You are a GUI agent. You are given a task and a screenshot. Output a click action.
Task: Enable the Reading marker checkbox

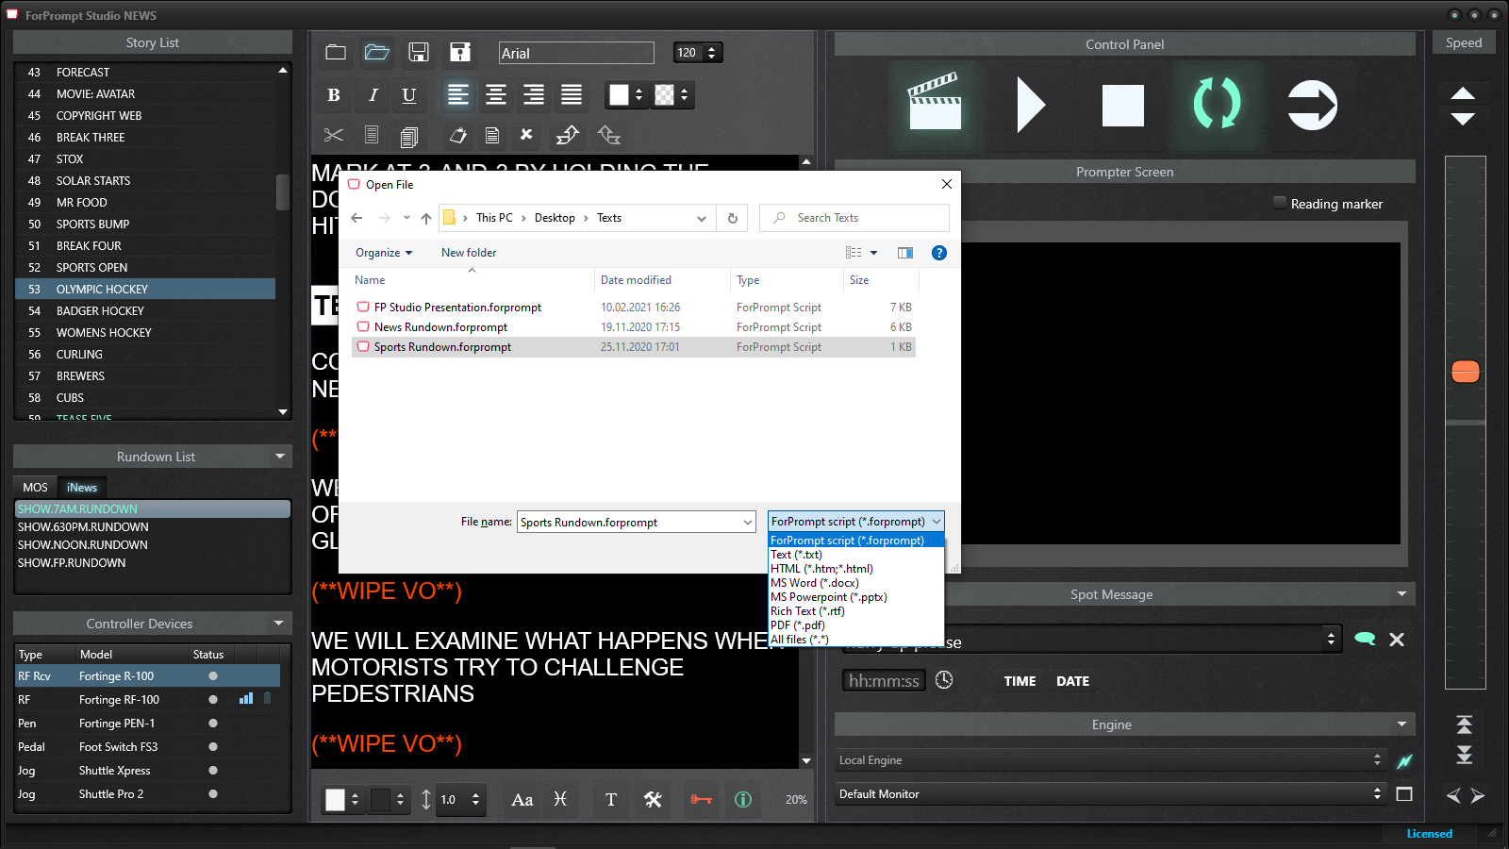(1280, 203)
